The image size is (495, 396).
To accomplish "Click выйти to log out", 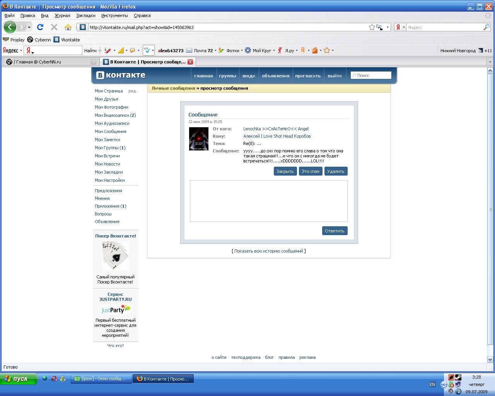I will coord(335,75).
